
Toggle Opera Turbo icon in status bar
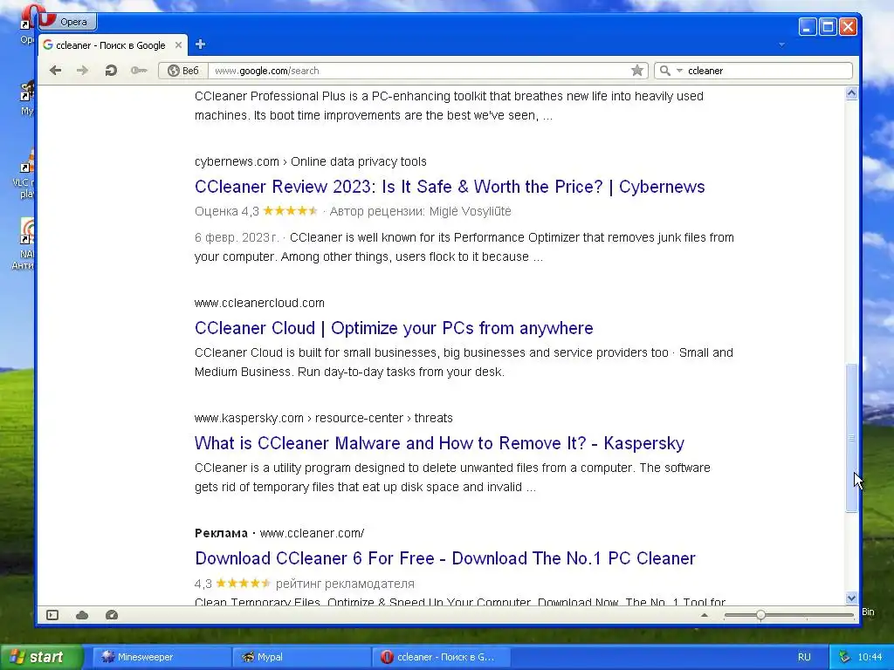pyautogui.click(x=112, y=615)
